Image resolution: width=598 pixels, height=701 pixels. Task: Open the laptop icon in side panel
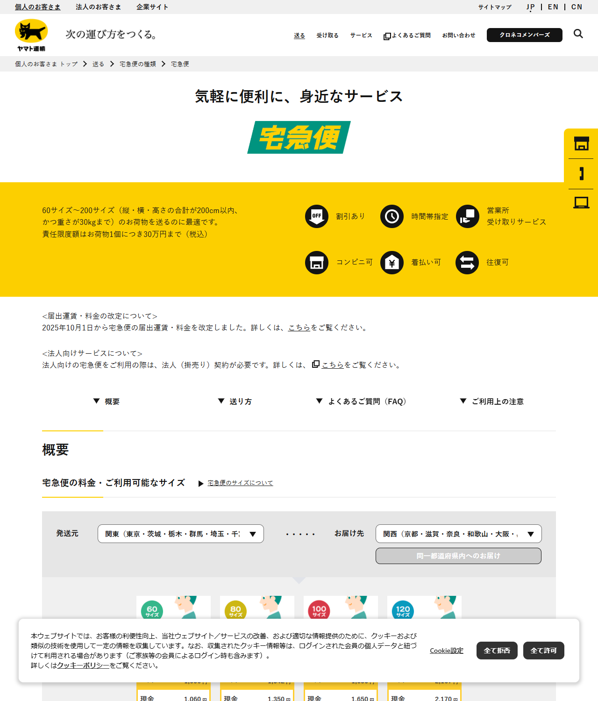[x=581, y=203]
